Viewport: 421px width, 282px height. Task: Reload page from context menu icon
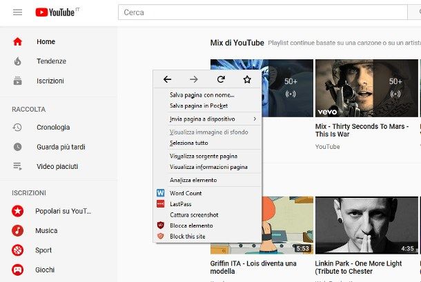(221, 79)
